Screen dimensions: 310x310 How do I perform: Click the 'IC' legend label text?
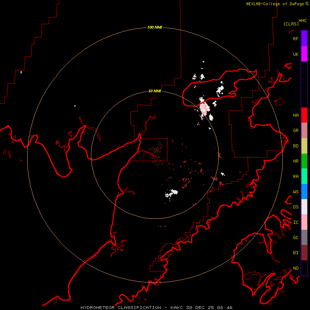[x=296, y=222]
